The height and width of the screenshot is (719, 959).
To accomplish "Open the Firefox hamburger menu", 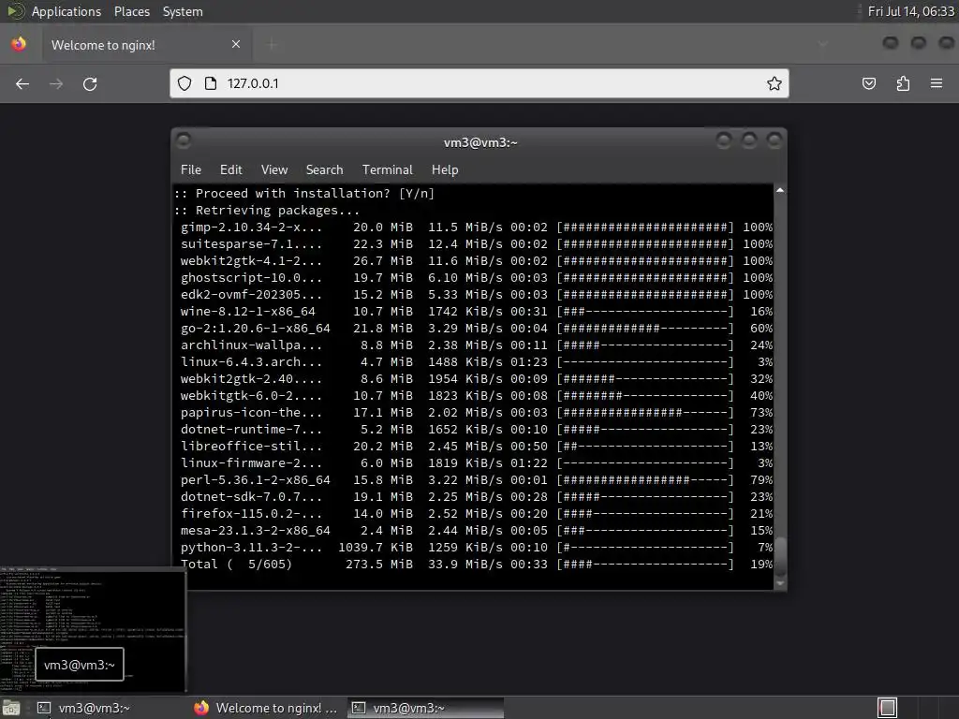I will 937,83.
